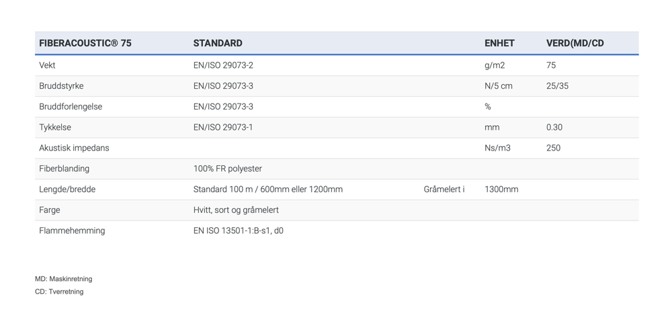
Task: Click the STANDARD column header
Action: coord(218,43)
